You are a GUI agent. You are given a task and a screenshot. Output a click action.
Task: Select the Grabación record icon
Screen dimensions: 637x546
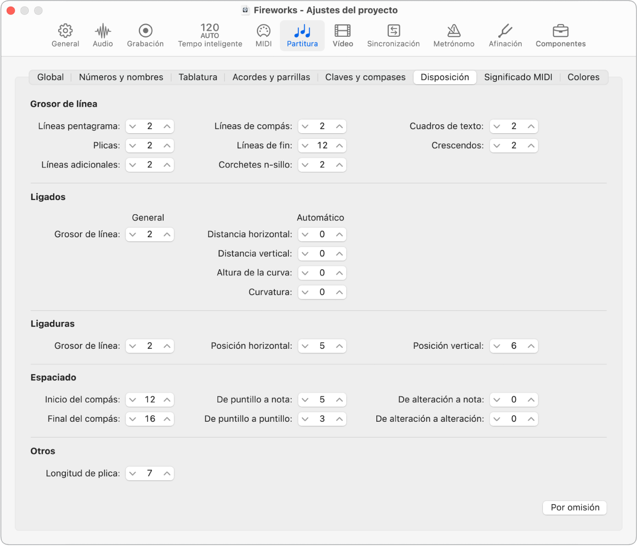(145, 36)
